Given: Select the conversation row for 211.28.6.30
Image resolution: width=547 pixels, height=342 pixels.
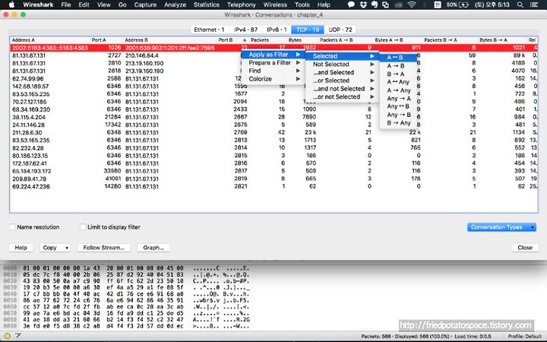Looking at the screenshot, I should click(273, 132).
